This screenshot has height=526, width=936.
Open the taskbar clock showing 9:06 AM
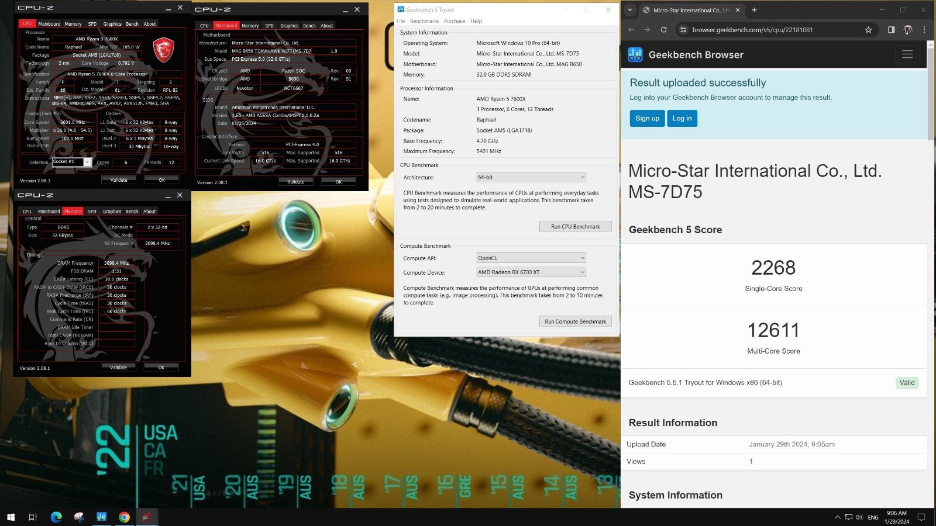point(896,517)
